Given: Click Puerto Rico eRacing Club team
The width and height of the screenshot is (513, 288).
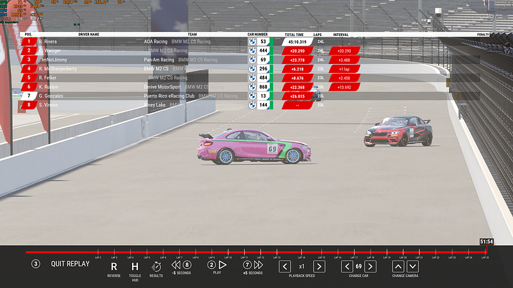Looking at the screenshot, I should coord(169,96).
